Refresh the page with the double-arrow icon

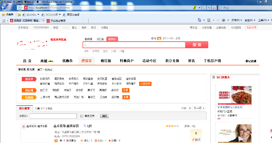pyautogui.click(x=209, y=8)
